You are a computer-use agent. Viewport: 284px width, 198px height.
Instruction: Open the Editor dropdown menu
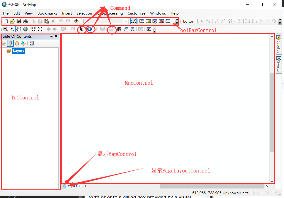click(189, 21)
